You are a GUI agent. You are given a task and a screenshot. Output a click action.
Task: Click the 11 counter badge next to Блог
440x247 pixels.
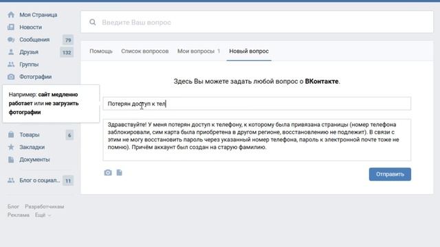pyautogui.click(x=68, y=180)
